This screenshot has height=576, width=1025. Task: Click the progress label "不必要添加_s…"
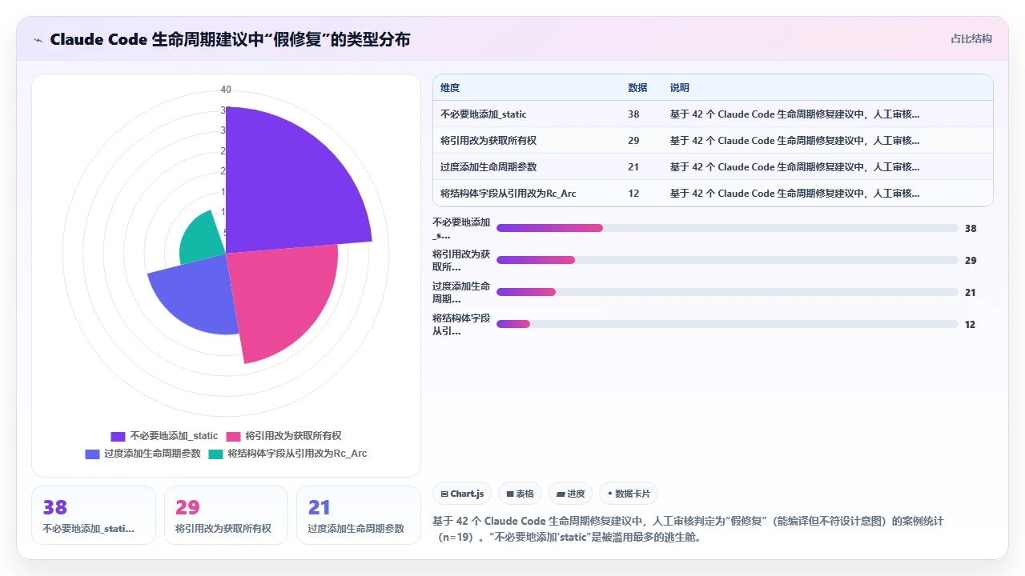pyautogui.click(x=461, y=228)
